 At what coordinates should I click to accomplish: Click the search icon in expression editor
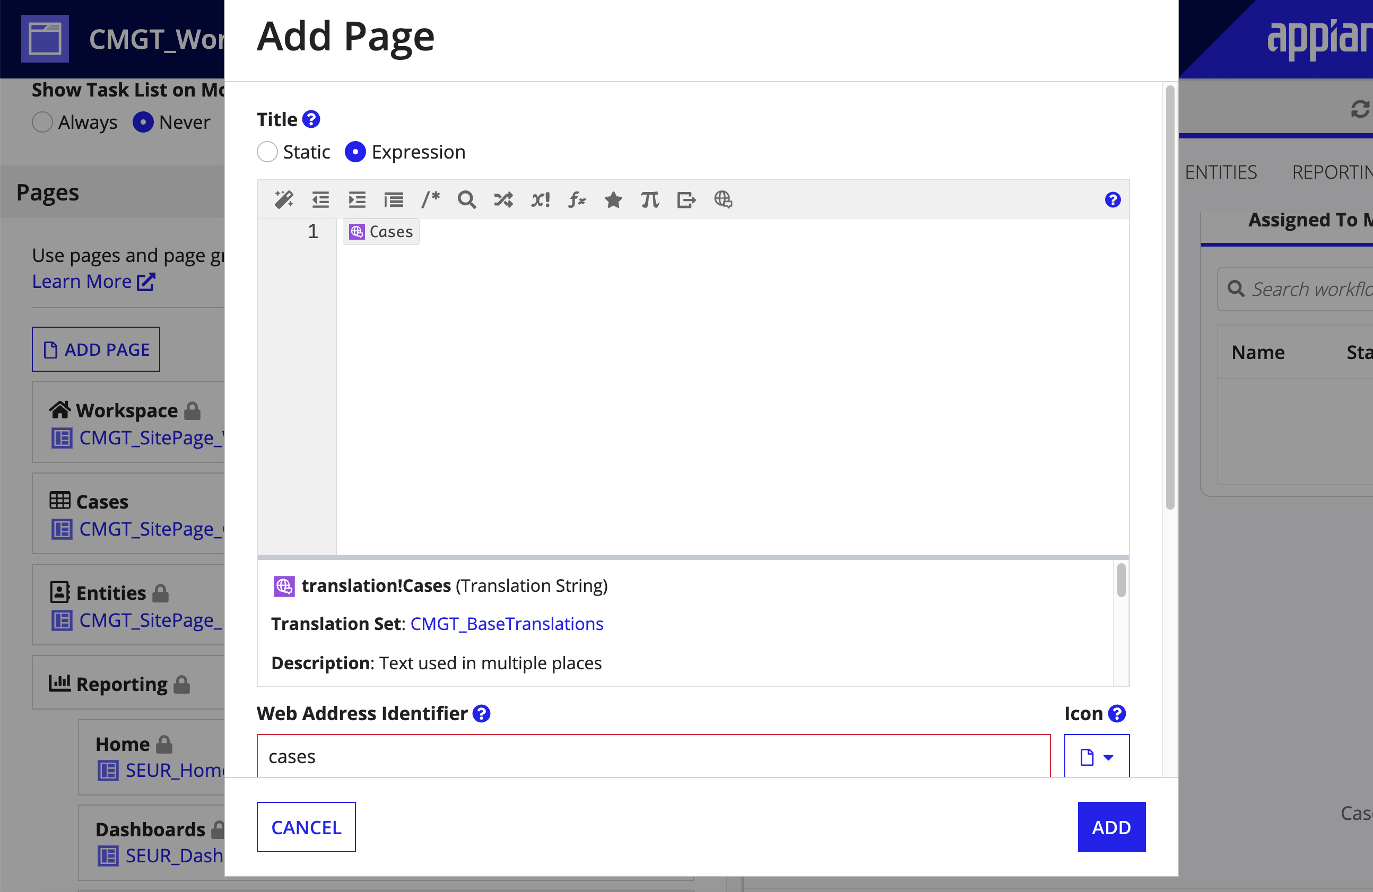(x=466, y=199)
